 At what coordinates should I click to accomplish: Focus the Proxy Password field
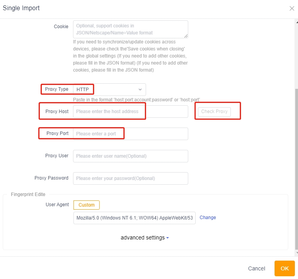pos(130,178)
